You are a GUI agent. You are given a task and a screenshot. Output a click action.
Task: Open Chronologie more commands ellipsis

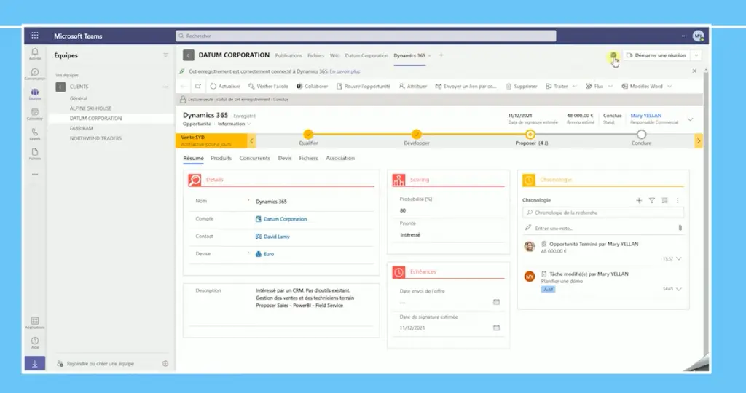click(x=678, y=201)
